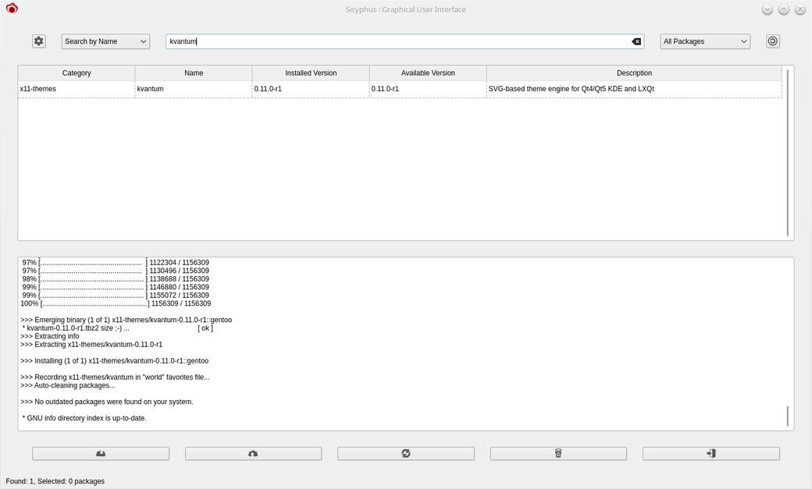Click the circular icon button right of All Packages

tap(773, 41)
